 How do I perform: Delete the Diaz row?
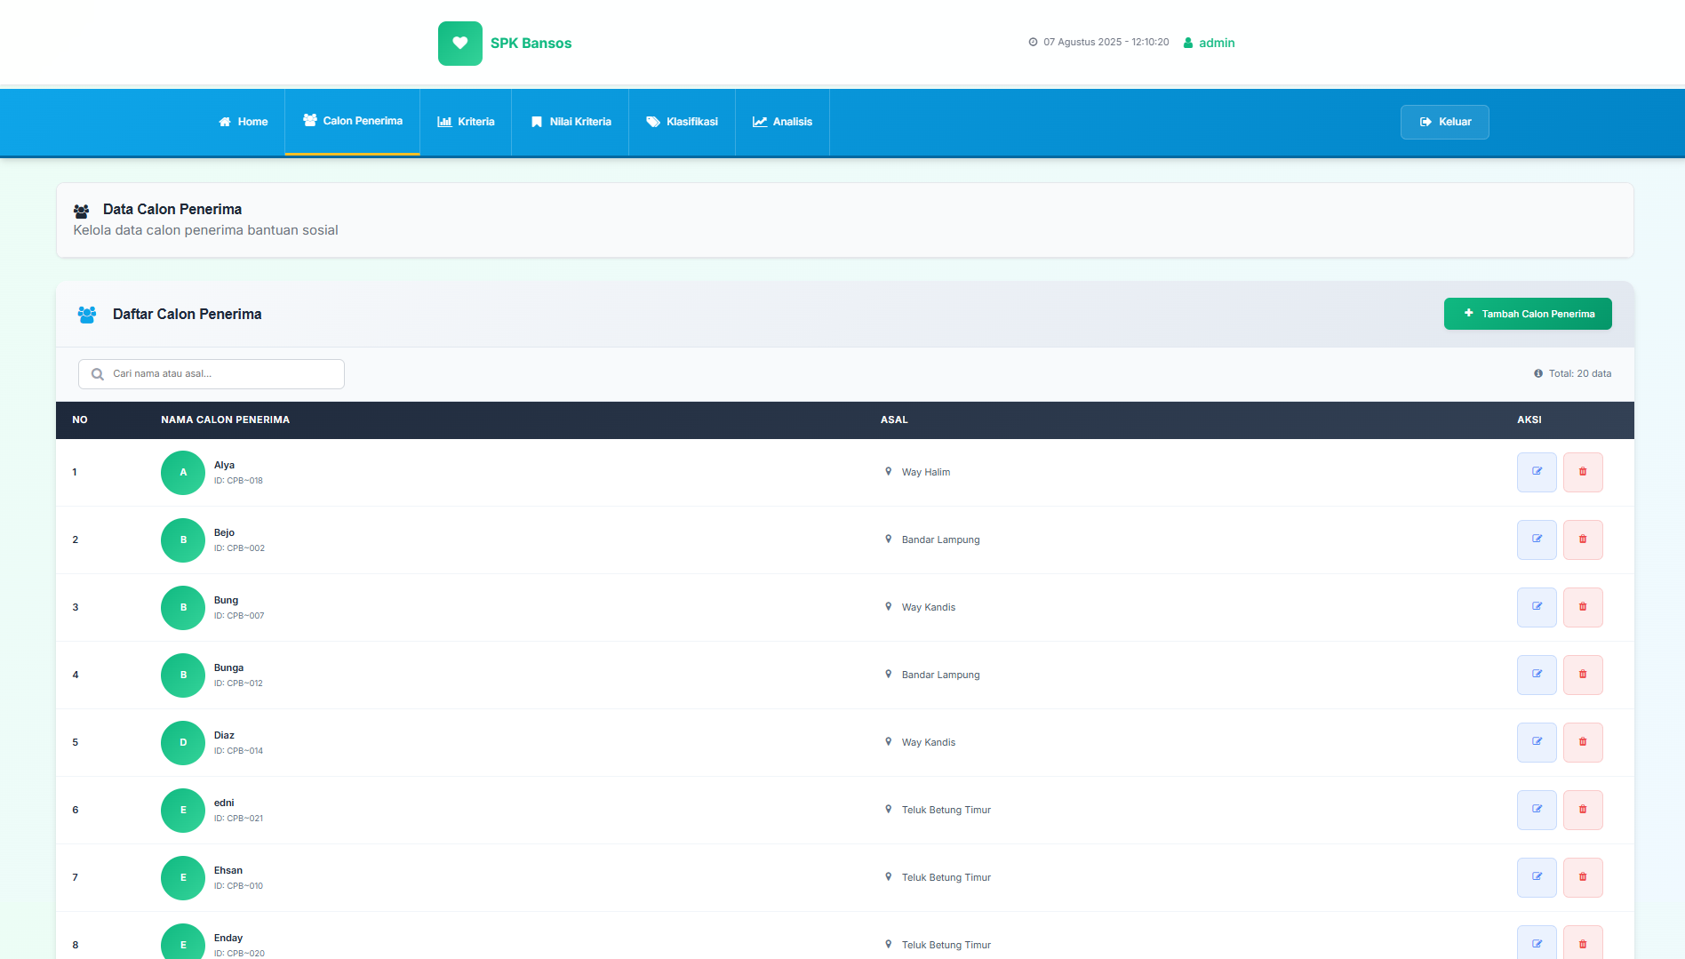[x=1583, y=742]
